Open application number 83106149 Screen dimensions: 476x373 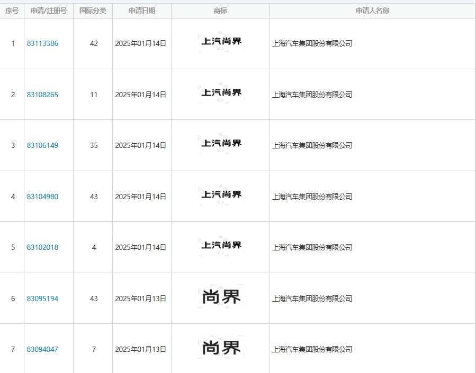point(42,145)
